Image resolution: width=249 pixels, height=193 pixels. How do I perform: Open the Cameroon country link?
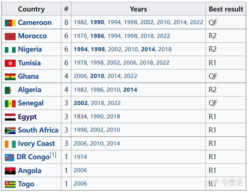coord(34,23)
